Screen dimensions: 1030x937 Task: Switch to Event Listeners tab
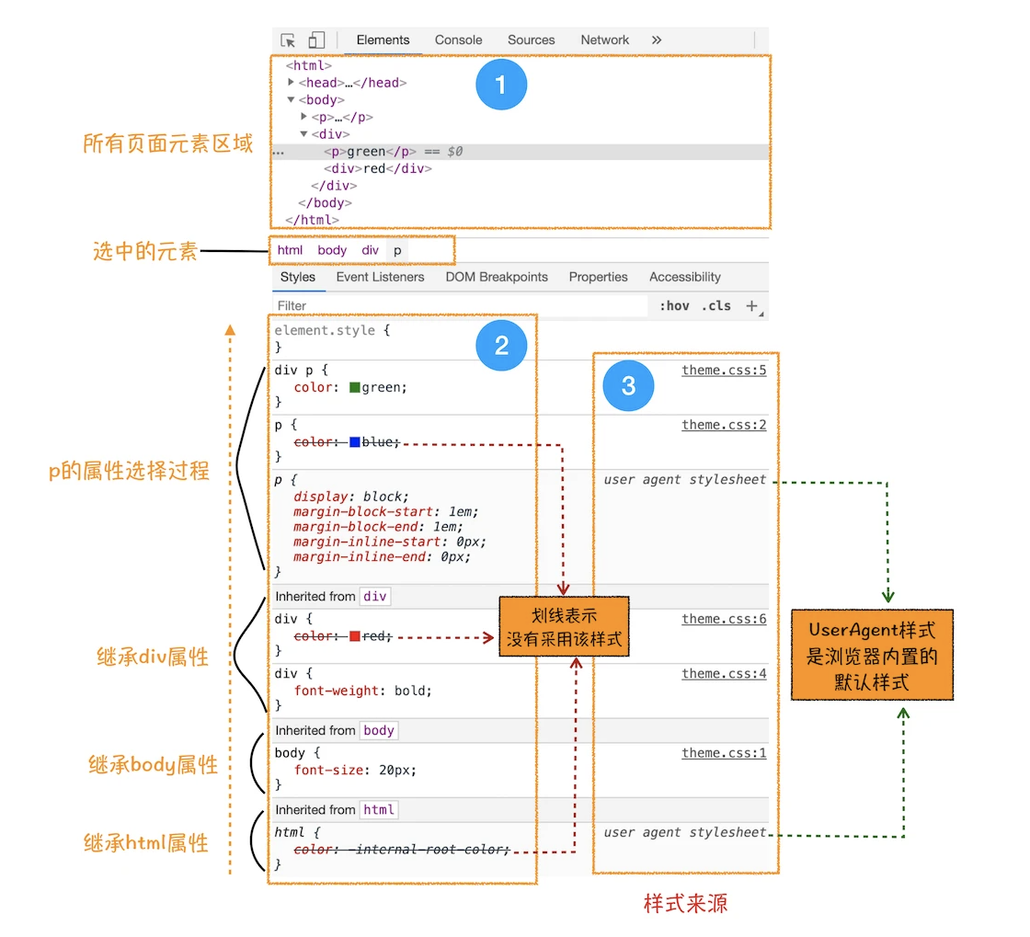(381, 277)
